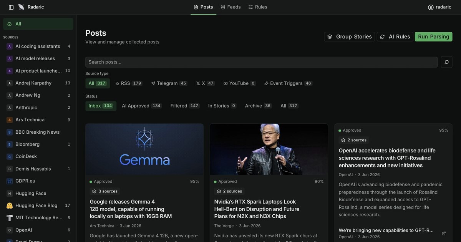Switch to the Rules tab
This screenshot has width=461, height=242.
pyautogui.click(x=257, y=7)
